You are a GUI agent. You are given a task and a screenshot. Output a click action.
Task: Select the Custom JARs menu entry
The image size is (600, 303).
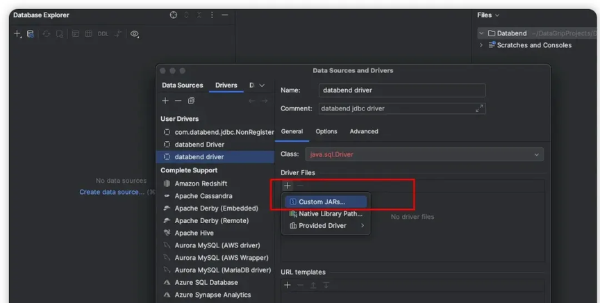click(326, 202)
